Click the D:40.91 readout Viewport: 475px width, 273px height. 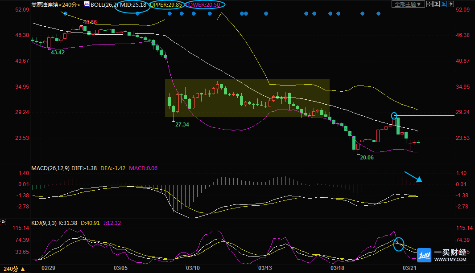(90, 223)
